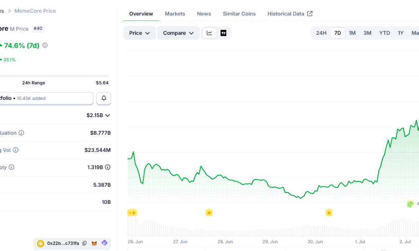Click the 24h Range progress bar

click(x=54, y=76)
